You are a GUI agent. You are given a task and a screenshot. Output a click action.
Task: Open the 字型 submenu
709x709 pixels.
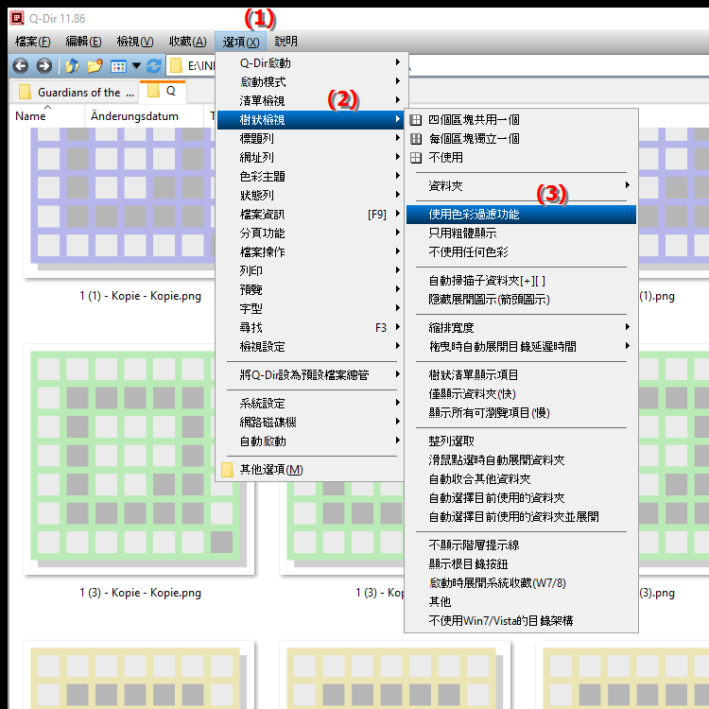coord(312,309)
